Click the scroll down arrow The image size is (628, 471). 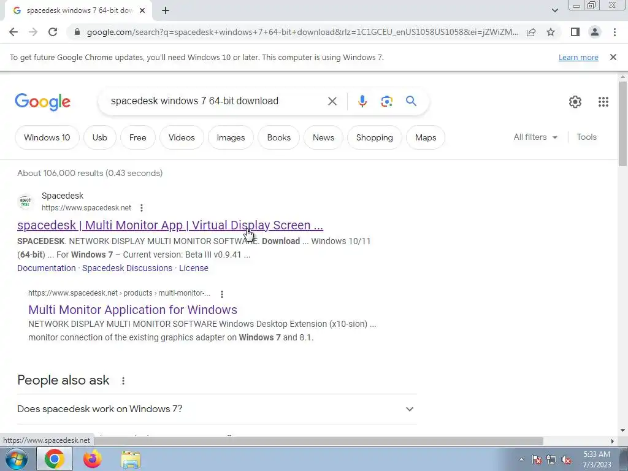(x=622, y=431)
